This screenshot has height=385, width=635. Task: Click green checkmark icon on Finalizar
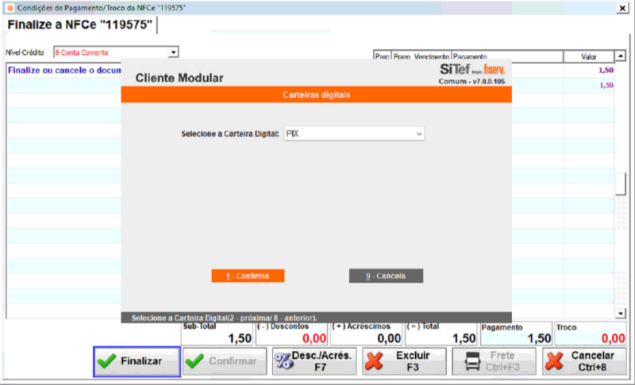(107, 361)
